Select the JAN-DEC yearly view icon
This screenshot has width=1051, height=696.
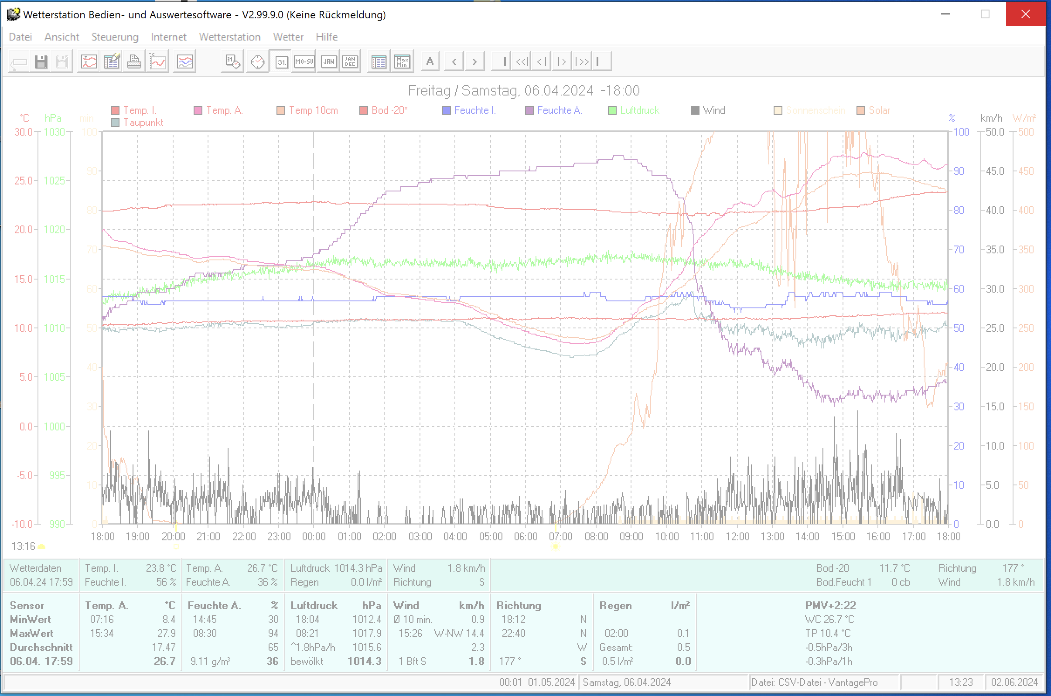coord(350,61)
